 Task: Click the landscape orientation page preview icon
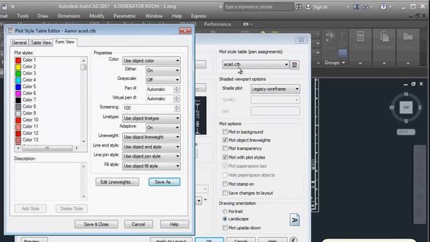[294, 220]
